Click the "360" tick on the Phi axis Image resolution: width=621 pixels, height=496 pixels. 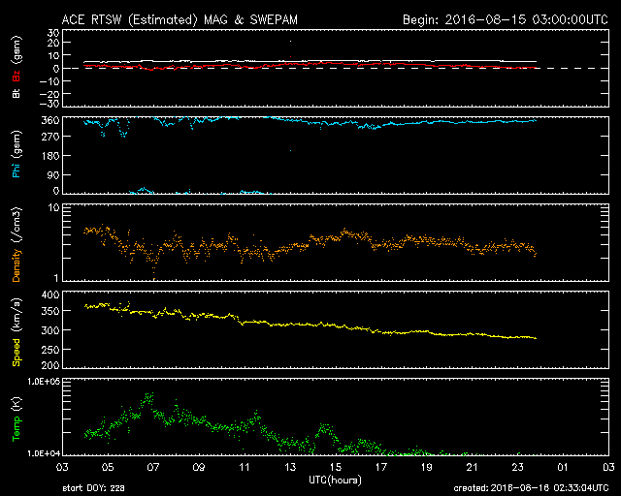point(50,121)
